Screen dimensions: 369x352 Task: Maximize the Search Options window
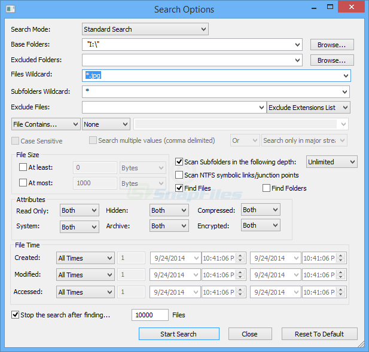point(330,7)
